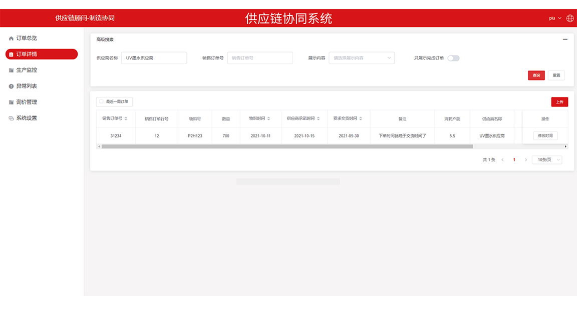Collapse the 高级搜索 panel
The width and height of the screenshot is (577, 312).
click(565, 39)
